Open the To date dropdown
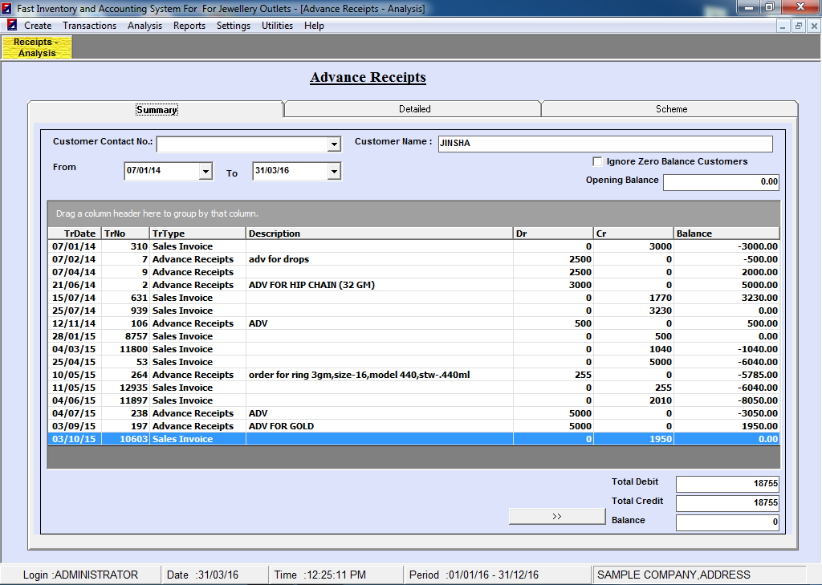Viewport: 822px width, 585px height. [x=334, y=172]
